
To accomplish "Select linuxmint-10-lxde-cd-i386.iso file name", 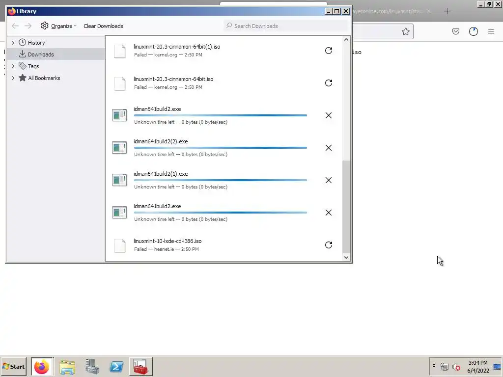I will coord(168,241).
